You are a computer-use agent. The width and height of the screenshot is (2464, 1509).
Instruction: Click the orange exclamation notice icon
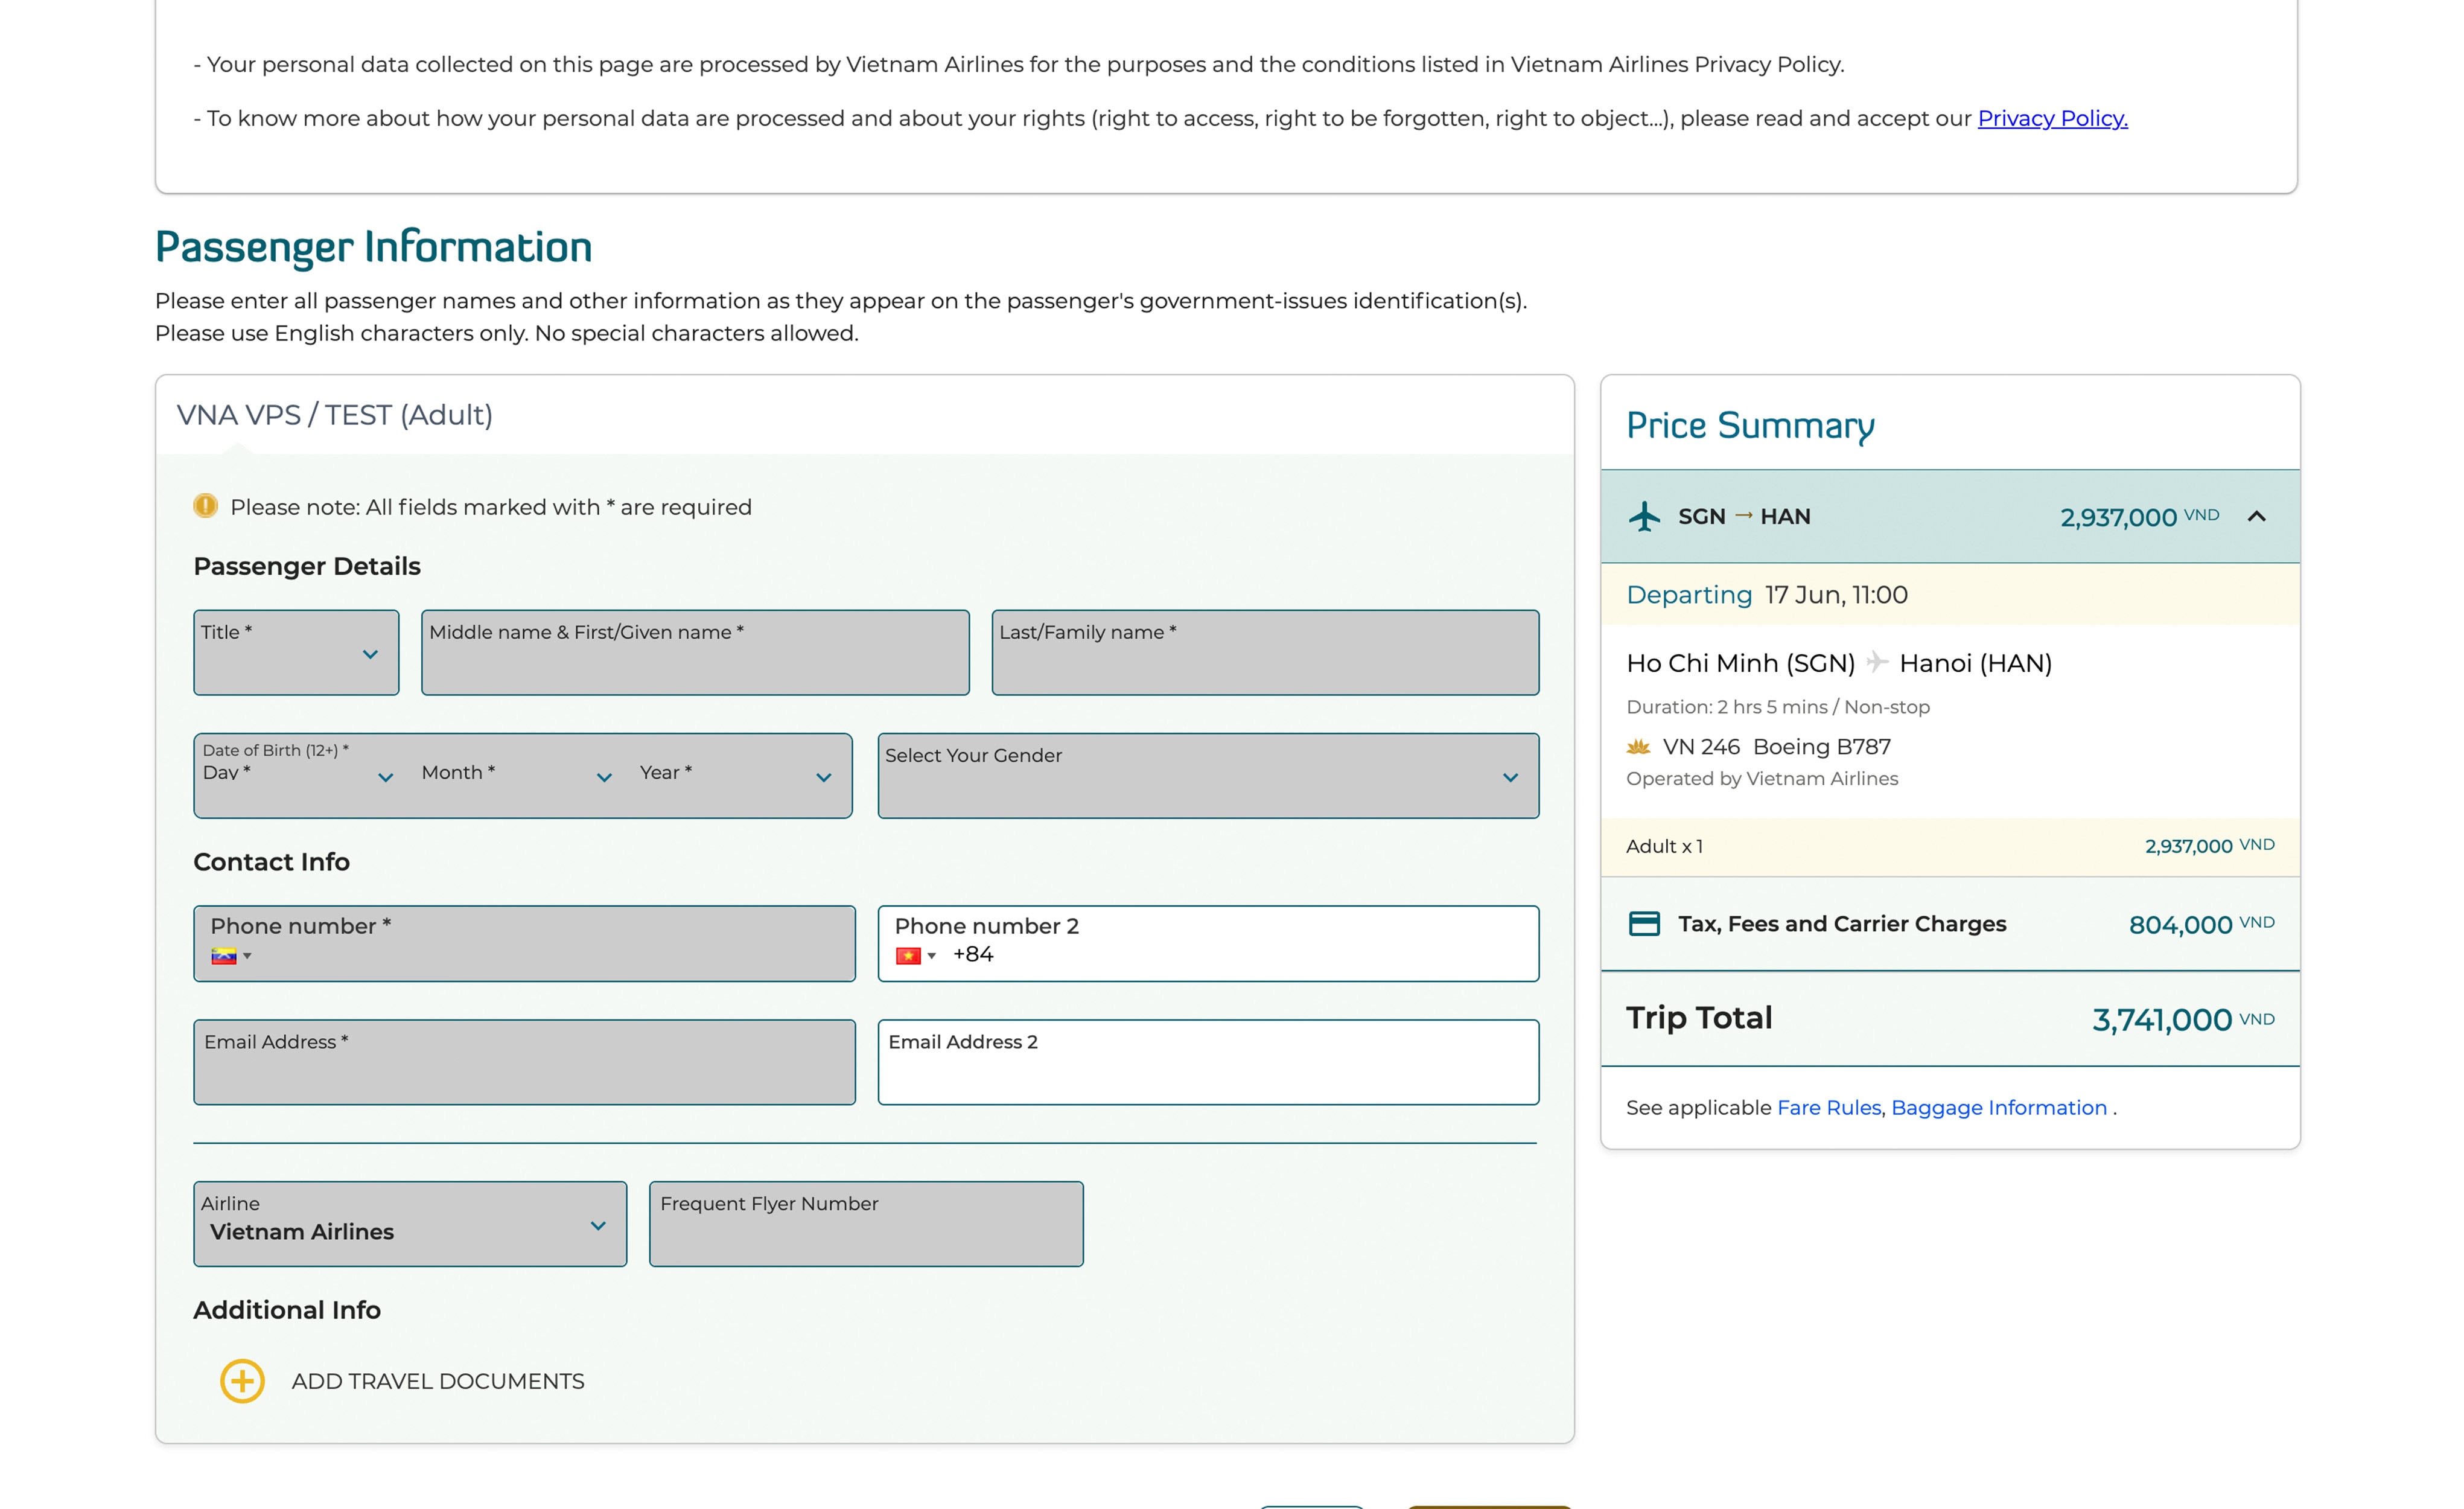[x=205, y=506]
